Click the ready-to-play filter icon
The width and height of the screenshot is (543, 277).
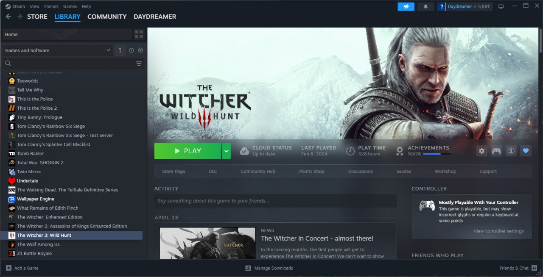(x=140, y=50)
